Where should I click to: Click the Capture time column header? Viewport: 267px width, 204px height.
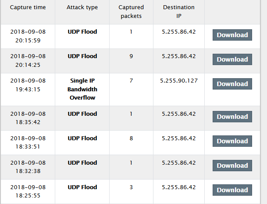[27, 8]
